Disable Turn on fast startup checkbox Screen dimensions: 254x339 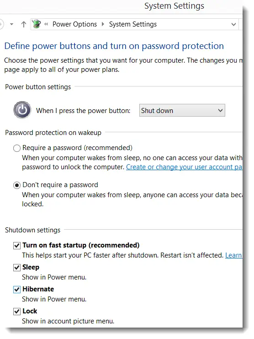pos(17,246)
